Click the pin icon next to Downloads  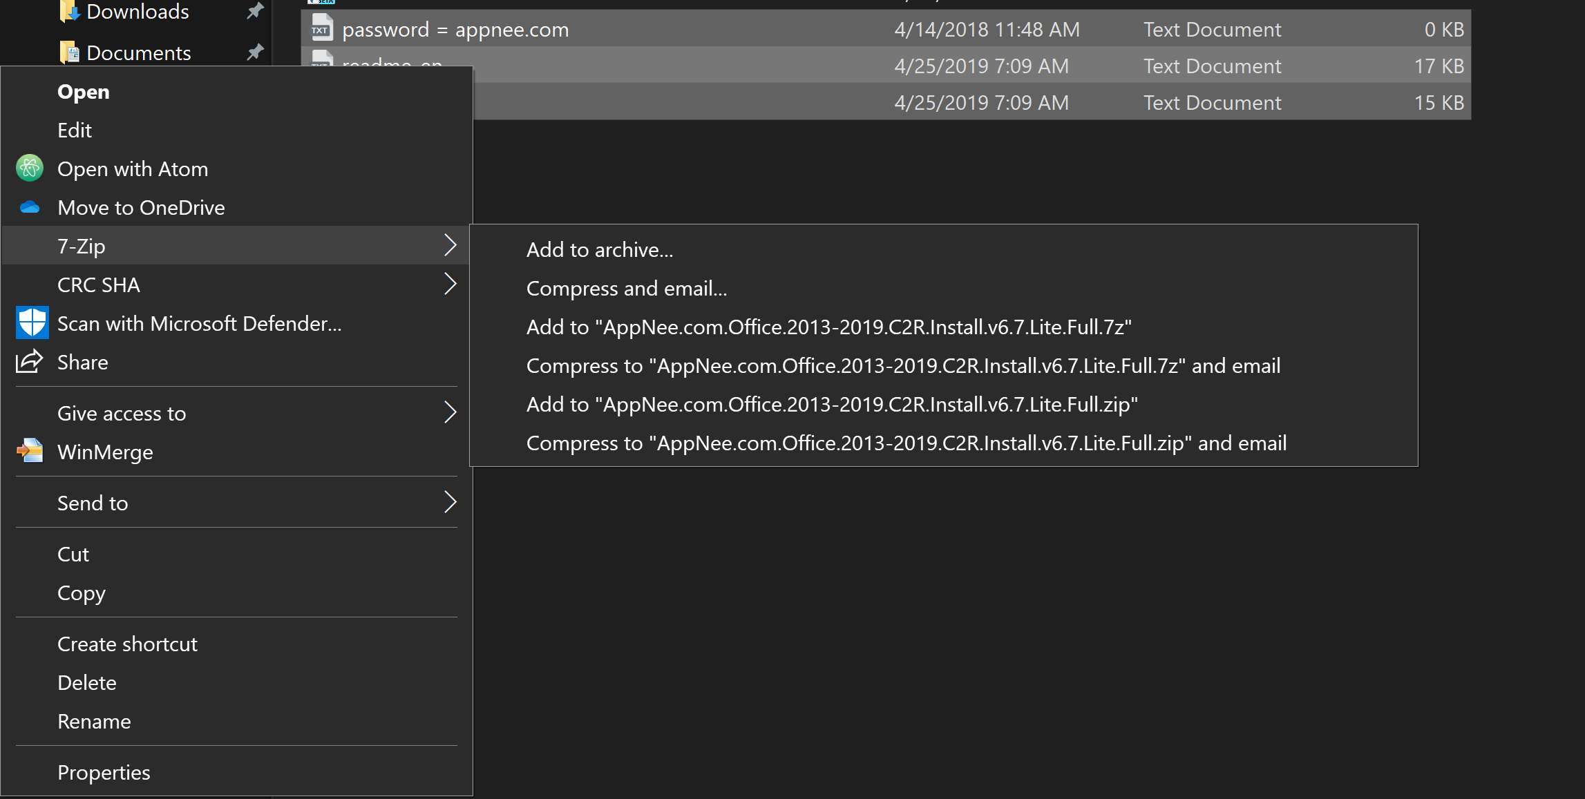pyautogui.click(x=255, y=11)
